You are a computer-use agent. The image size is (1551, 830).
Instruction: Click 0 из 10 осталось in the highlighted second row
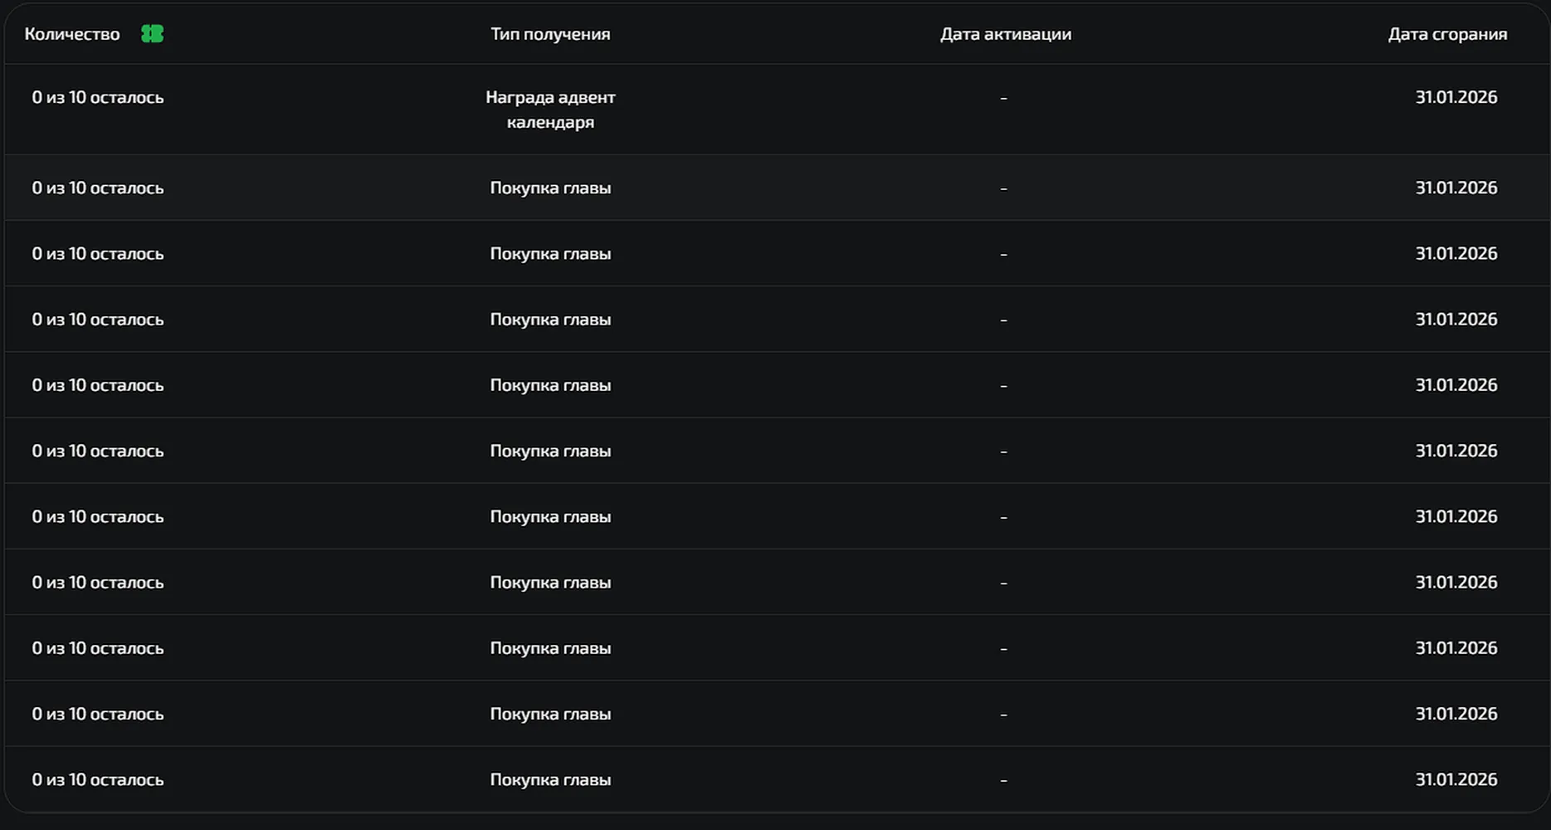click(x=98, y=188)
